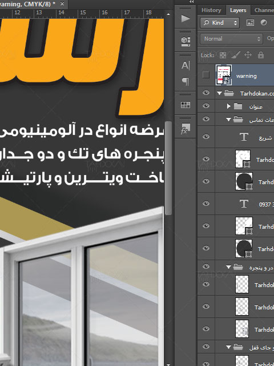Close the warning document tab
The height and width of the screenshot is (366, 274).
point(62,4)
